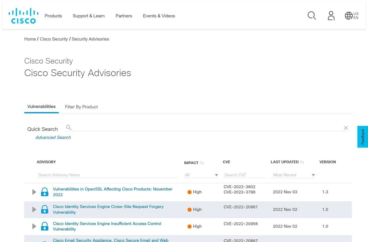Select CVE-2022-3602 text

point(240,187)
